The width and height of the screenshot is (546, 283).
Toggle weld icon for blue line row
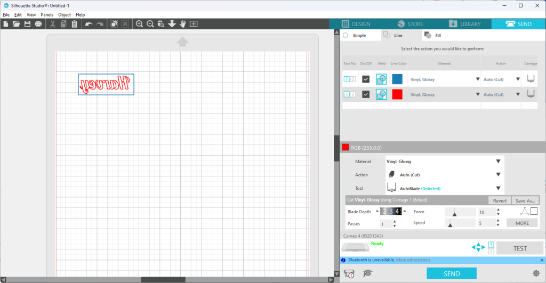point(381,79)
